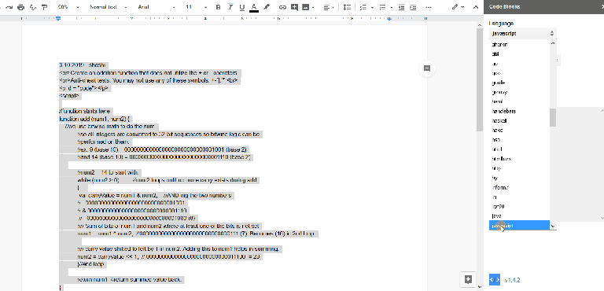The height and width of the screenshot is (291, 604).
Task: Click the 'return num1' line in code
Action: coord(130,279)
